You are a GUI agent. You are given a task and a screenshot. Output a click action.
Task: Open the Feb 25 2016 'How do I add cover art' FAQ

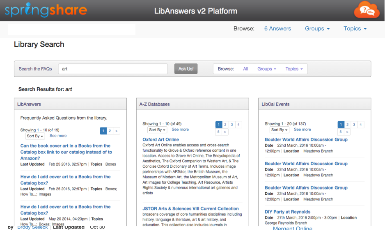65,180
